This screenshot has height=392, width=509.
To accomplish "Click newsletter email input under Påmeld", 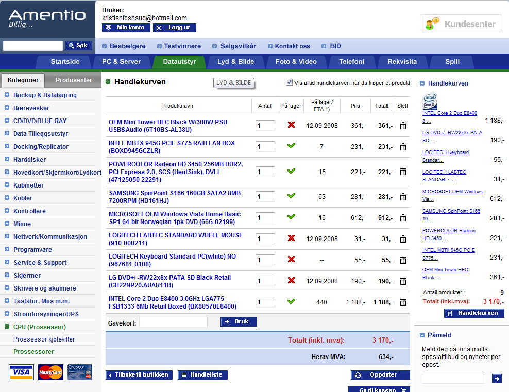I will [x=453, y=379].
